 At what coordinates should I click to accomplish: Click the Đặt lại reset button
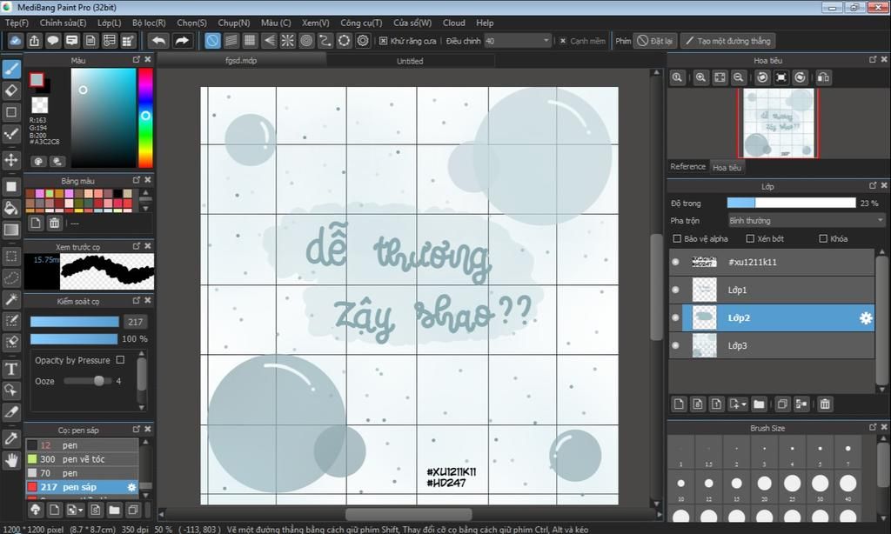(655, 41)
